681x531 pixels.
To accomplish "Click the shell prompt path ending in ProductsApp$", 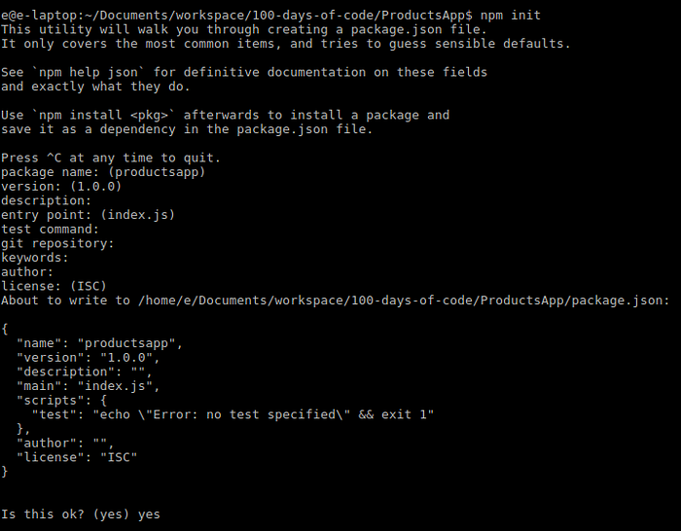I will click(x=236, y=16).
